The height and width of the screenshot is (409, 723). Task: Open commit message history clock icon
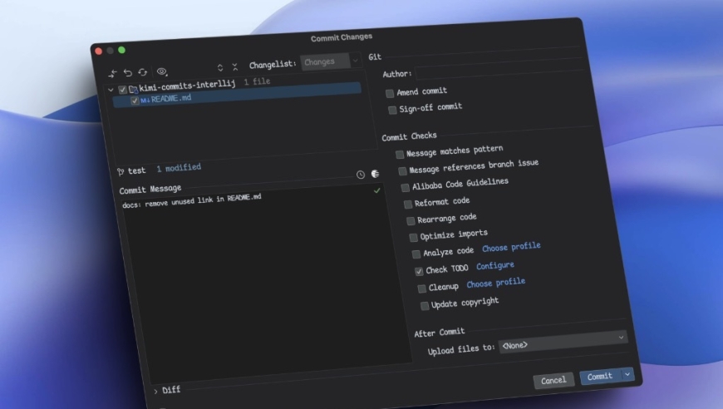click(x=361, y=175)
